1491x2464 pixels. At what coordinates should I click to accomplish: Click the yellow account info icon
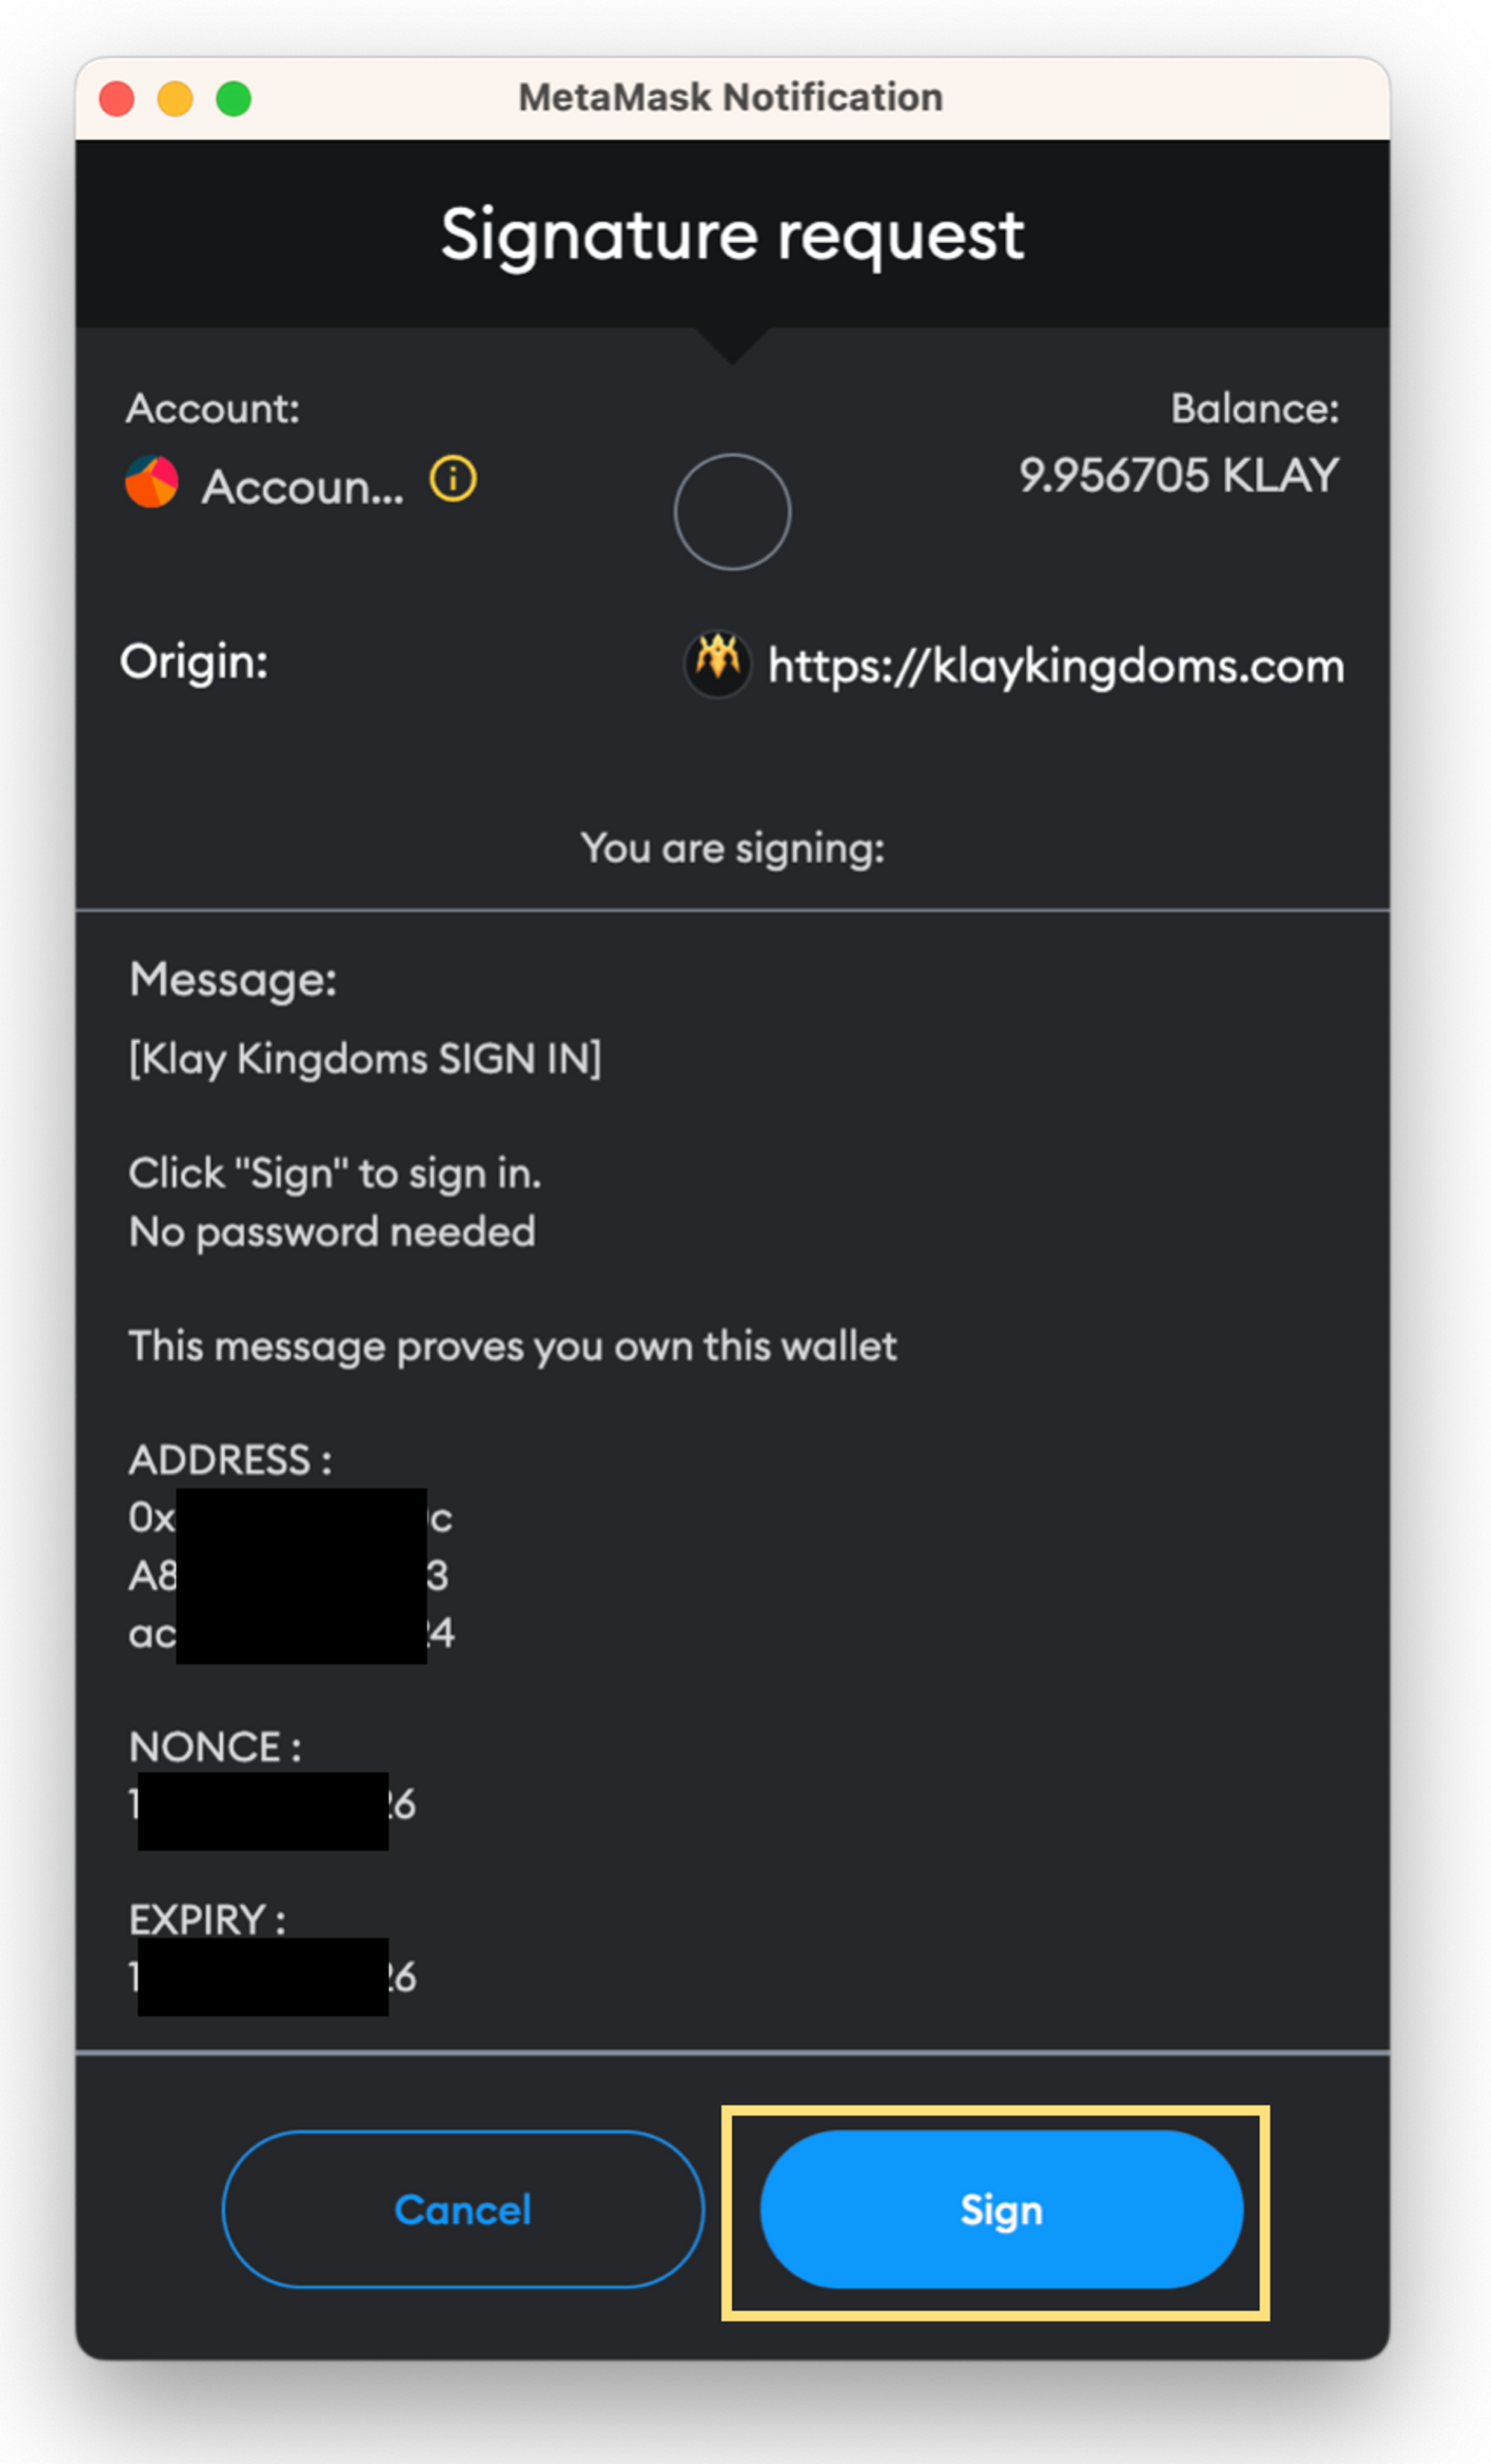[453, 479]
